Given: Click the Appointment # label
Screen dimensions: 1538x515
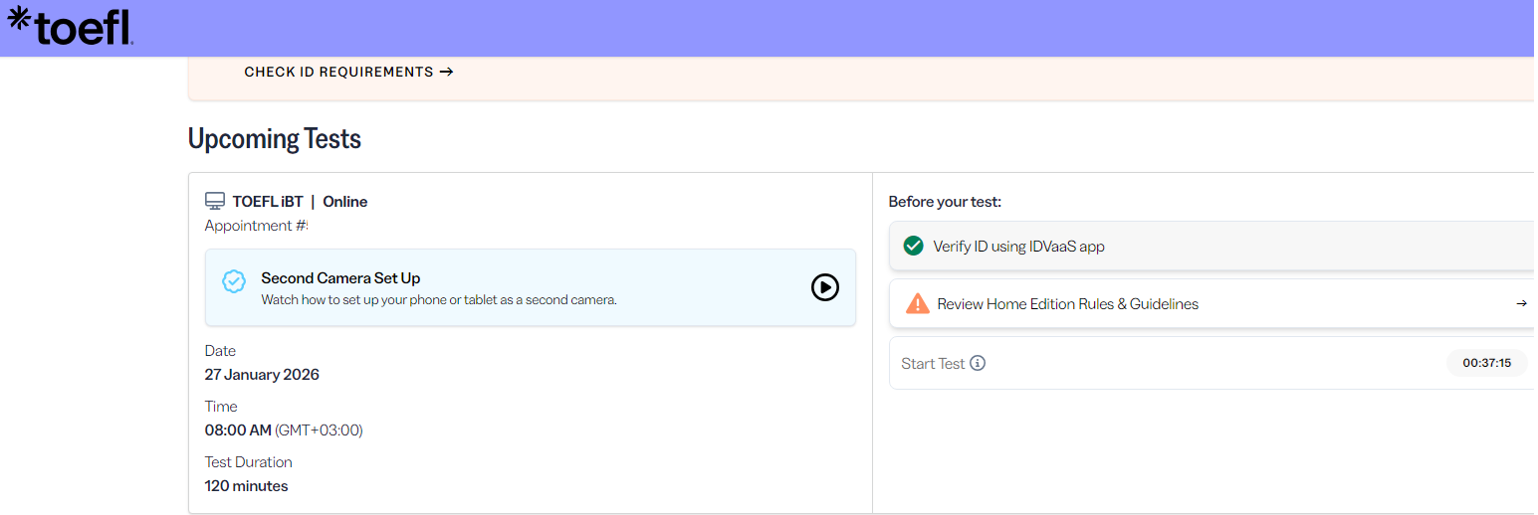Looking at the screenshot, I should coord(256,226).
